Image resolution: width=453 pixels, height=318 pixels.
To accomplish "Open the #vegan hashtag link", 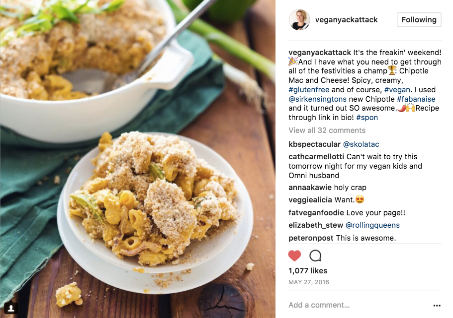I will pos(397,90).
